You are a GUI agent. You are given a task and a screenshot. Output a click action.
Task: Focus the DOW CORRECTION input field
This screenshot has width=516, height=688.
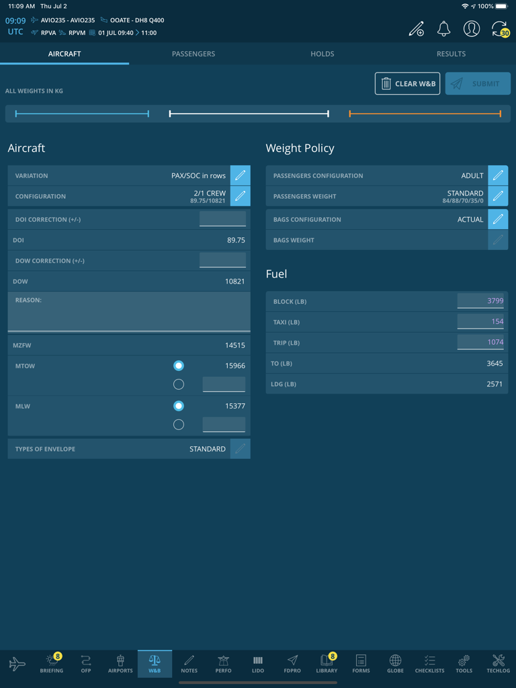222,260
